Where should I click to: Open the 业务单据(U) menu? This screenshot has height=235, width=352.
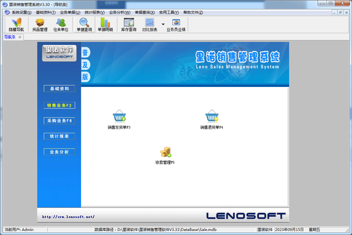tap(70, 12)
